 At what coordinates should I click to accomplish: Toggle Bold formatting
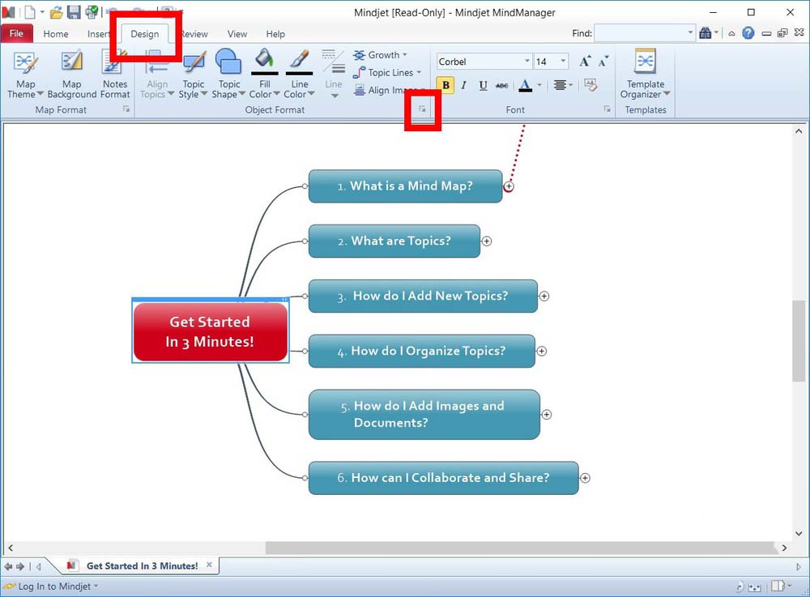(445, 85)
